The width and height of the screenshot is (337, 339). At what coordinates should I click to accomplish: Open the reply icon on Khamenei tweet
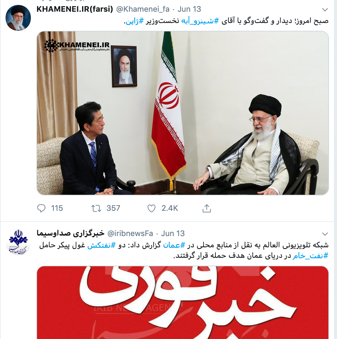41,208
